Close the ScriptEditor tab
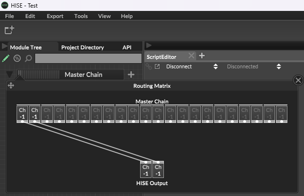 [191, 56]
